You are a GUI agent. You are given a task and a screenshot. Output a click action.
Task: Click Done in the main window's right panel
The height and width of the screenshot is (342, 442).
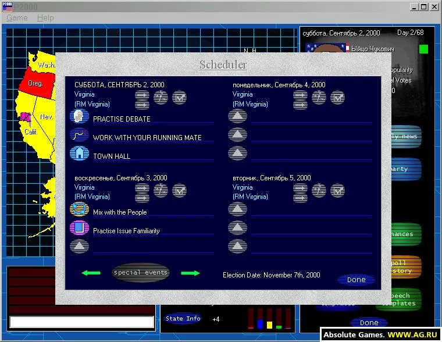click(369, 323)
